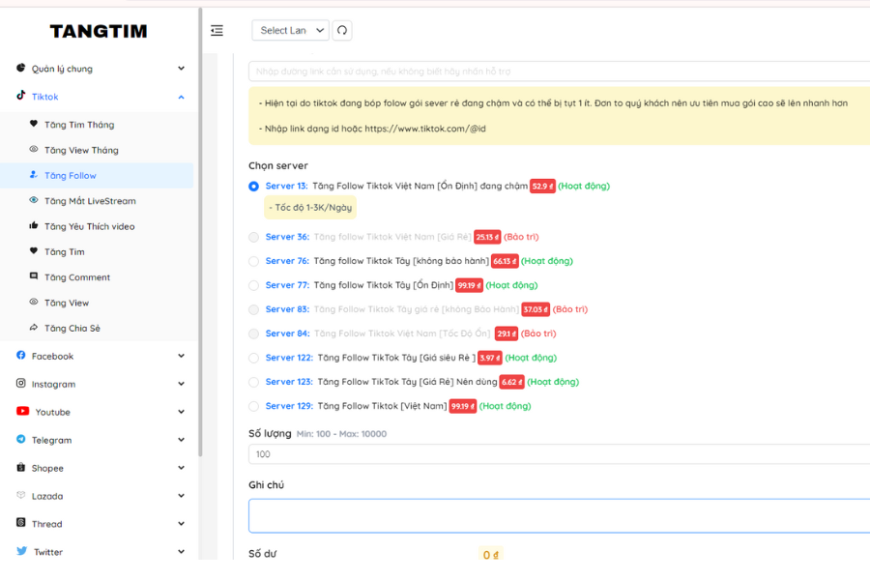The width and height of the screenshot is (870, 580).
Task: Open Tăng Mắt LiveStream menu item
Action: (97, 201)
